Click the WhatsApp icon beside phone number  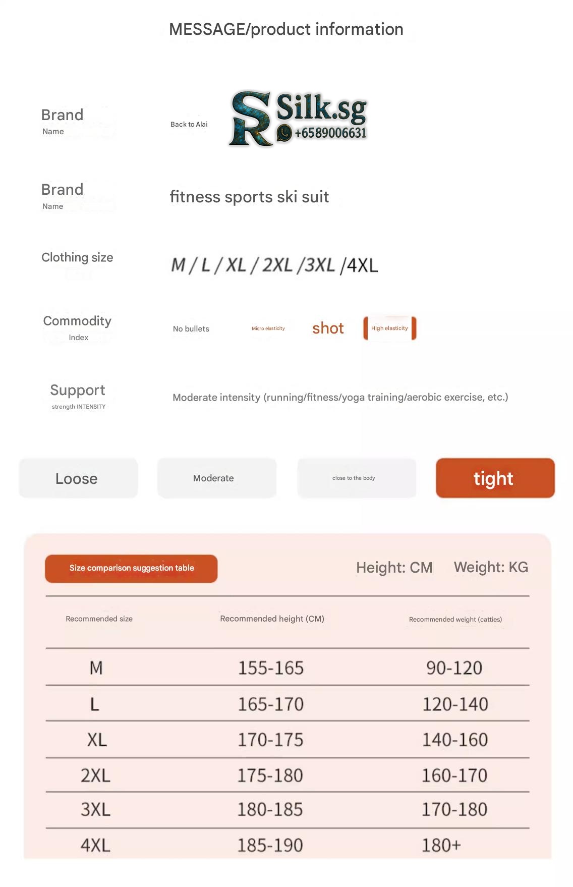pos(284,133)
